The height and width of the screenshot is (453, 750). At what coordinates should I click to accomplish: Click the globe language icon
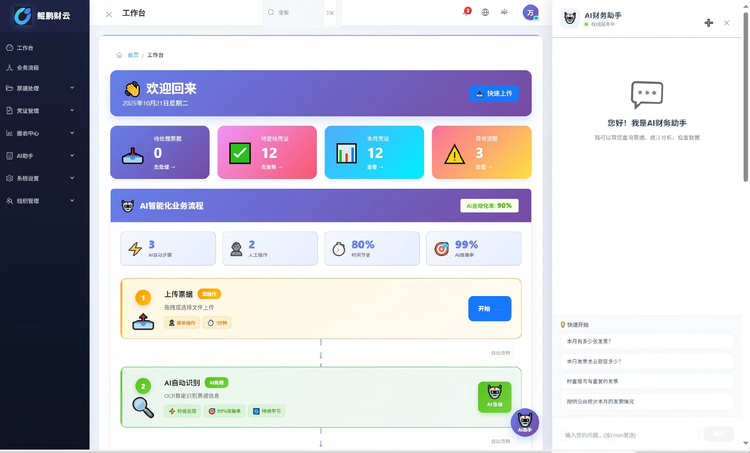pyautogui.click(x=485, y=12)
